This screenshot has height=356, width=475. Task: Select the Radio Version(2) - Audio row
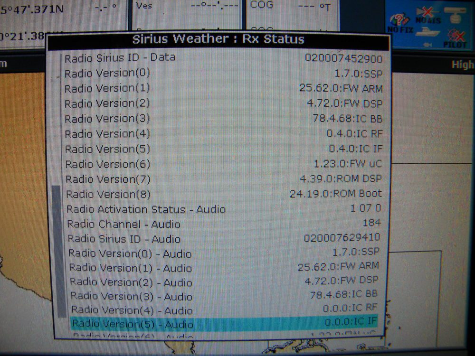225,281
